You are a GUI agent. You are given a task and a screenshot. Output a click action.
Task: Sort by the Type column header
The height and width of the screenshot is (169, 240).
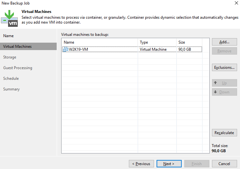pyautogui.click(x=157, y=42)
